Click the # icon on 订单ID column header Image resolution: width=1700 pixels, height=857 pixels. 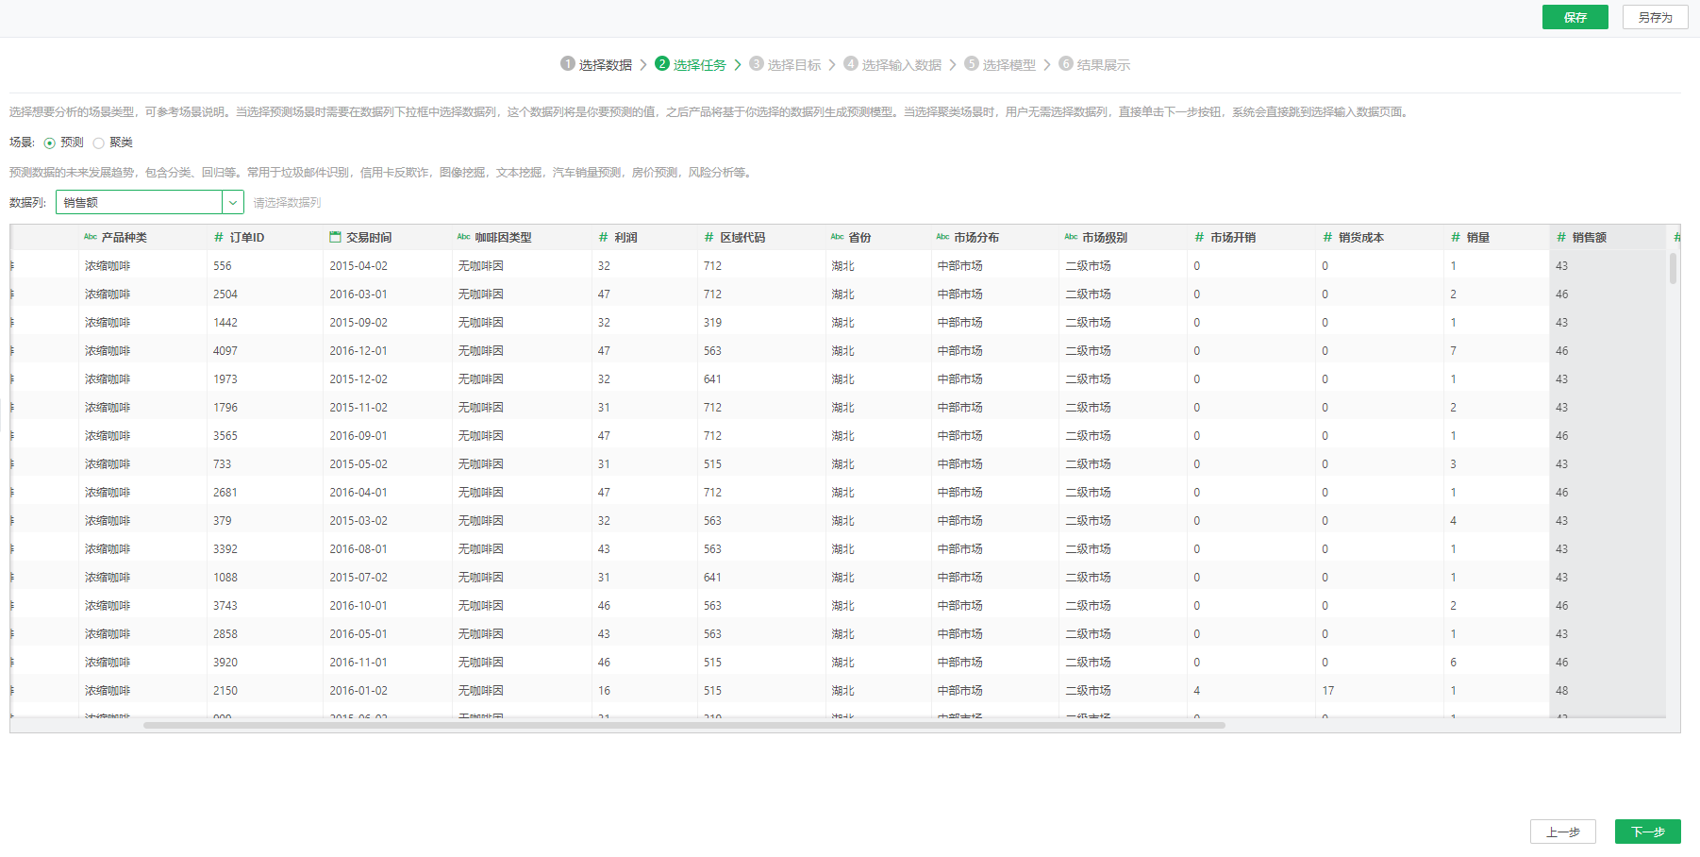point(217,237)
